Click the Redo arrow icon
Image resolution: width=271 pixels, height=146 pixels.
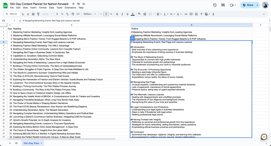point(28,14)
